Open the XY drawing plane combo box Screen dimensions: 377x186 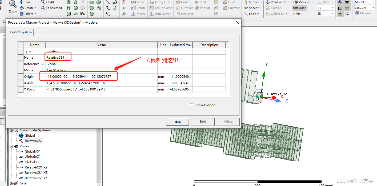[325, 8]
